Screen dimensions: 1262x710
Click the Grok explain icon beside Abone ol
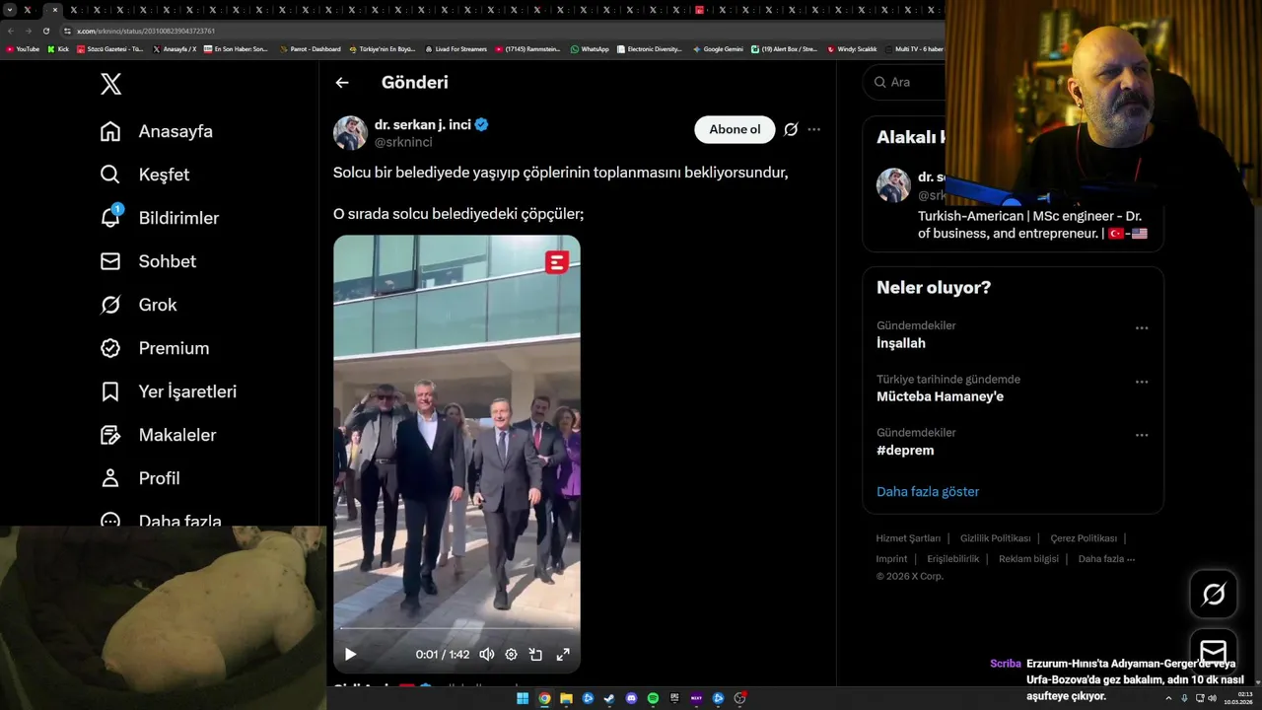pyautogui.click(x=791, y=129)
